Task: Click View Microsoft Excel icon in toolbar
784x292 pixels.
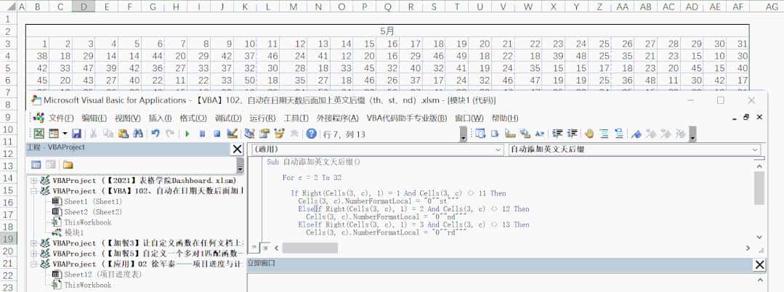Action: [39, 134]
